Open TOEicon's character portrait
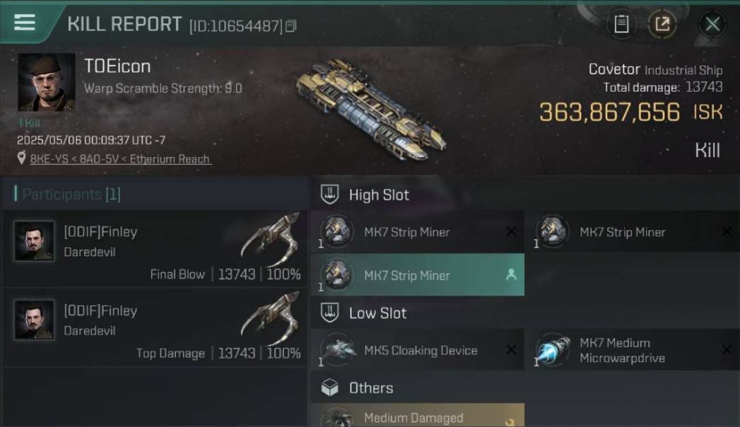 (46, 82)
